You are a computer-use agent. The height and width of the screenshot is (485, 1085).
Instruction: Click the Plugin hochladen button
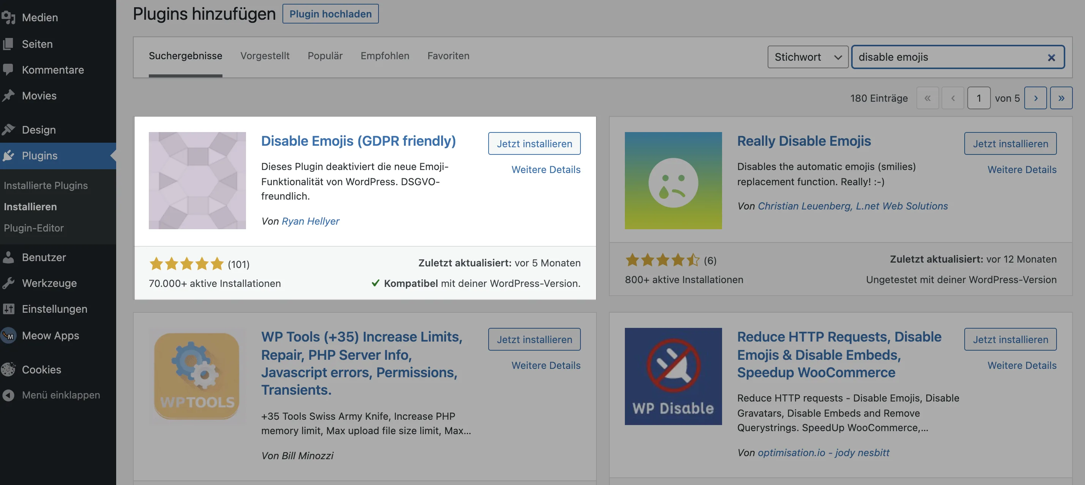[x=330, y=14]
